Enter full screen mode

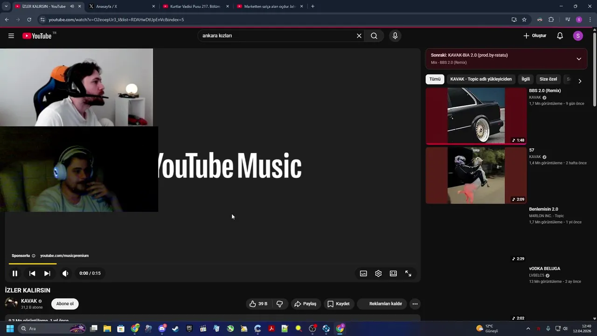click(408, 273)
